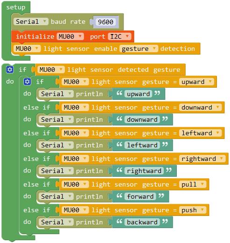This screenshot has height=243, width=230.
Task: Open the leftward gesture dropdown
Action: coord(200,133)
